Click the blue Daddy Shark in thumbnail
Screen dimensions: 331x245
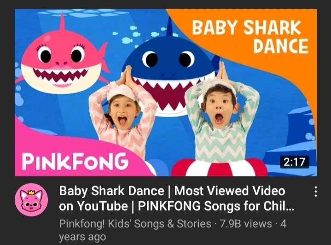coord(169,68)
